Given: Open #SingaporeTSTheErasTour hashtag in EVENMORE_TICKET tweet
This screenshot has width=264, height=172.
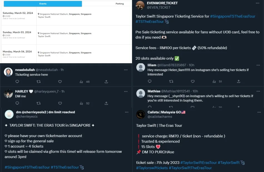Looking at the screenshot, I should (x=233, y=16).
